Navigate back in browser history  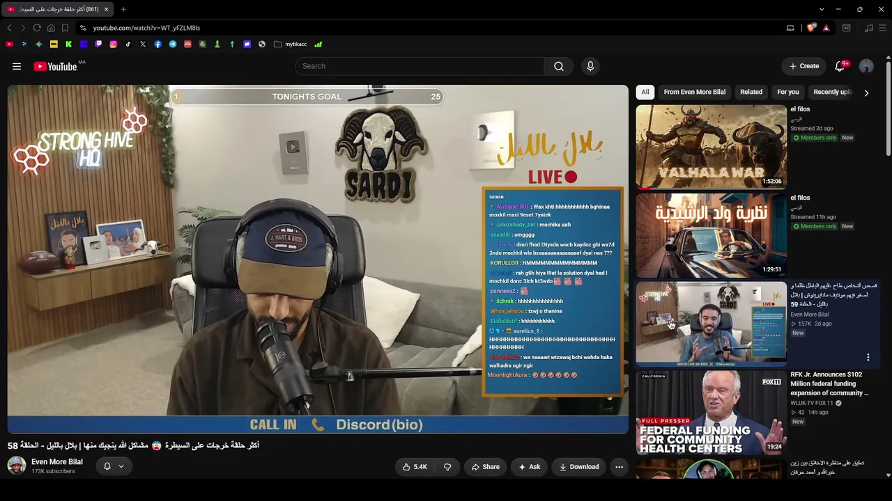coord(9,28)
